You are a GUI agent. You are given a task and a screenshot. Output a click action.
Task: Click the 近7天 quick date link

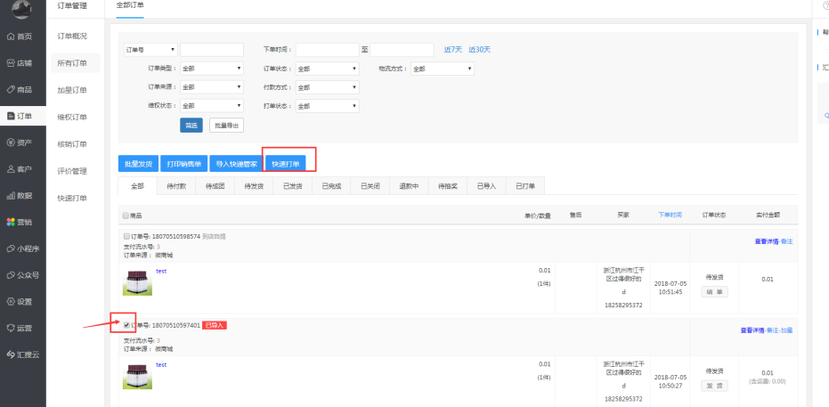coord(452,49)
